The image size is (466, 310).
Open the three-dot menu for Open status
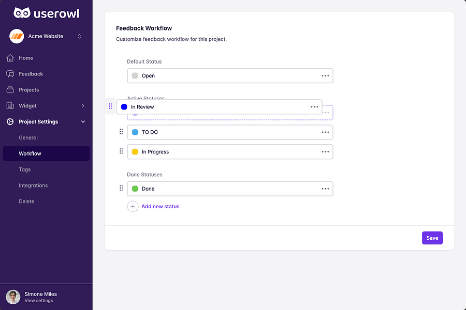(325, 75)
